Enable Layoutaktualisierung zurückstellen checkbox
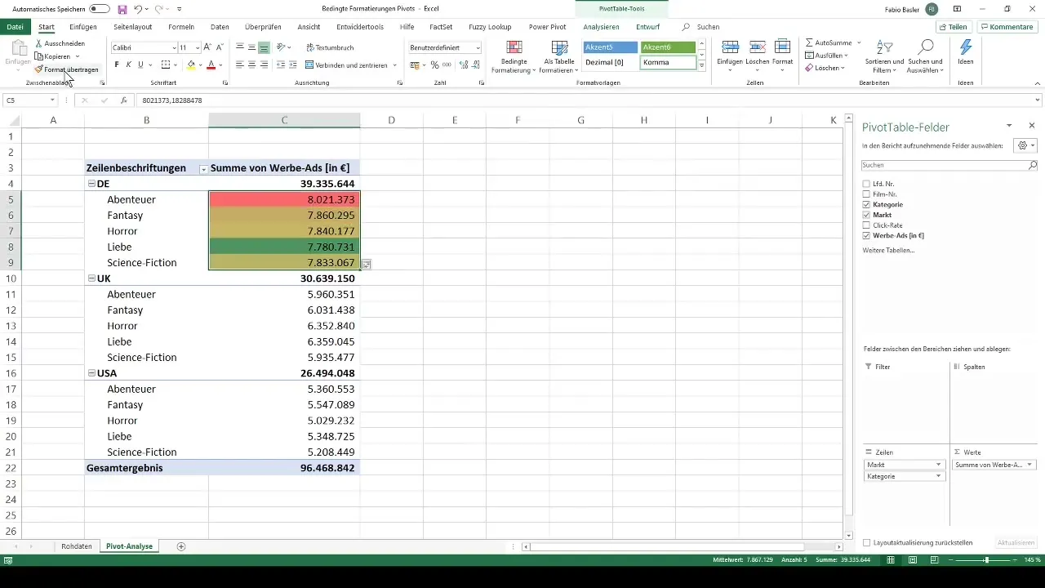 pyautogui.click(x=867, y=543)
